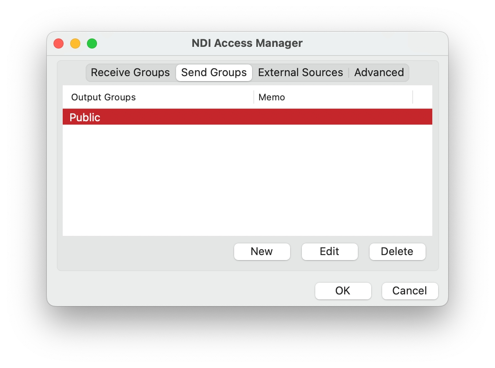Screen dimensions: 495x368
Task: Confirm changes with the OK button
Action: click(343, 291)
